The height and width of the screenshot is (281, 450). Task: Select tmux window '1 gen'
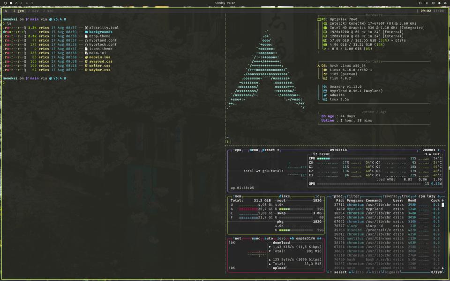(18, 11)
